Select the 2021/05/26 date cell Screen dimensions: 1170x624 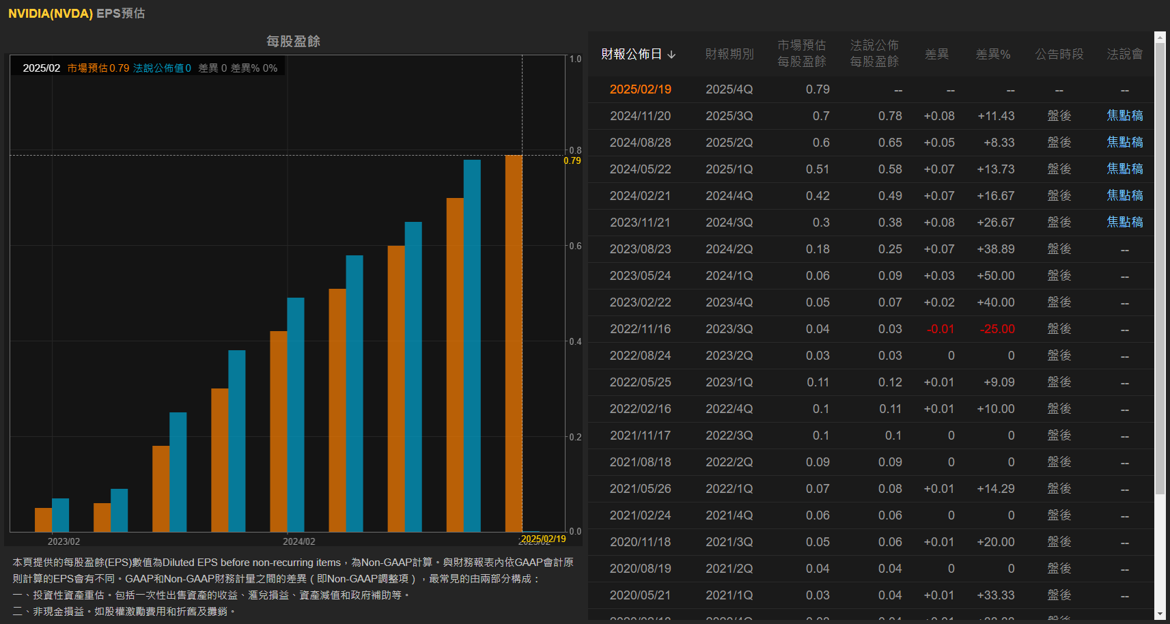click(x=640, y=489)
